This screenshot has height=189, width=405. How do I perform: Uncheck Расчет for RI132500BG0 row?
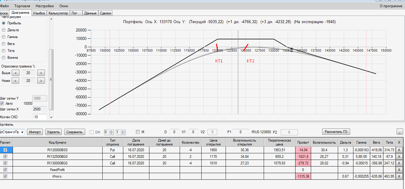pos(5,156)
